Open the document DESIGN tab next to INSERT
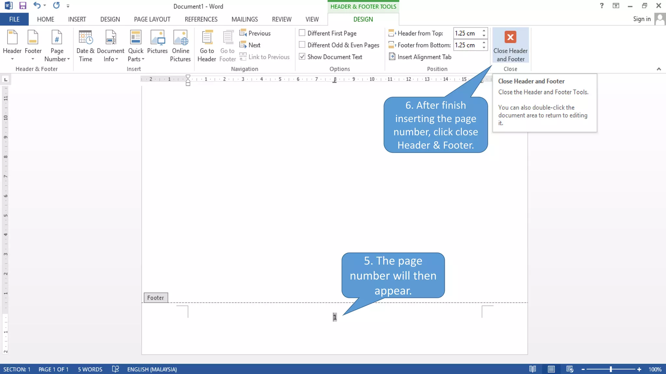The height and width of the screenshot is (374, 666). pyautogui.click(x=110, y=19)
